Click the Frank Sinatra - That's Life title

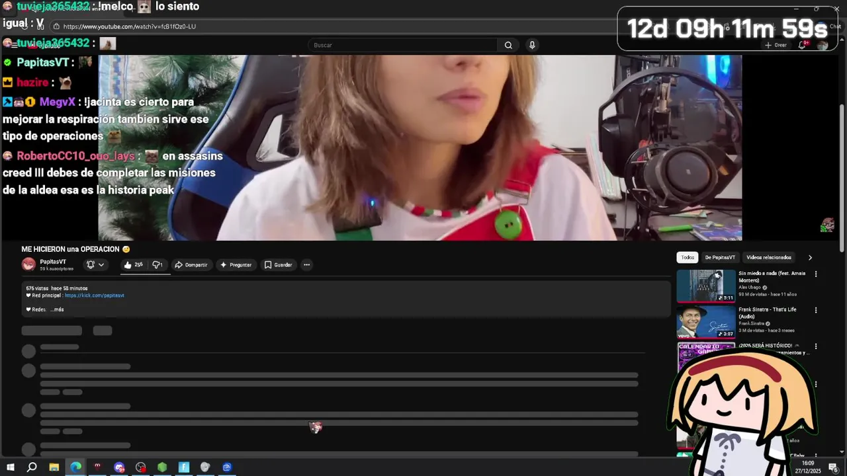(768, 313)
